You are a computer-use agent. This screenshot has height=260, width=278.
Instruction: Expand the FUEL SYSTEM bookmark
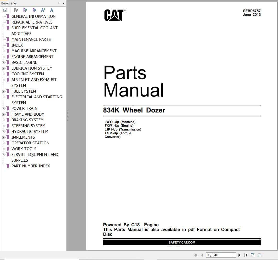pyautogui.click(x=3, y=91)
